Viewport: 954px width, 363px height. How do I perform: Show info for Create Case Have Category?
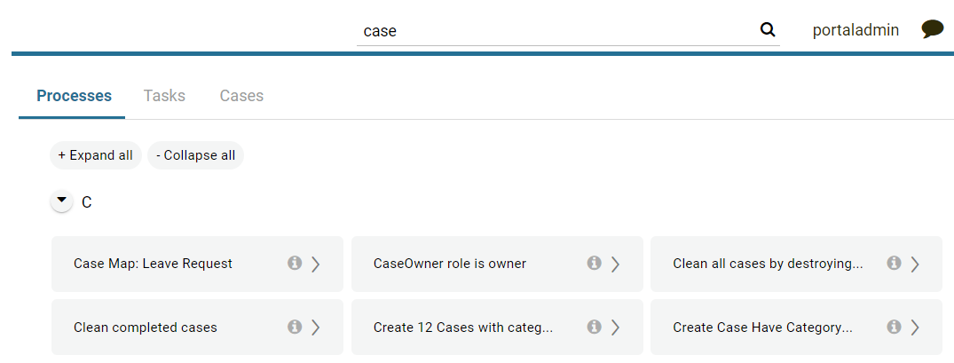coord(893,327)
